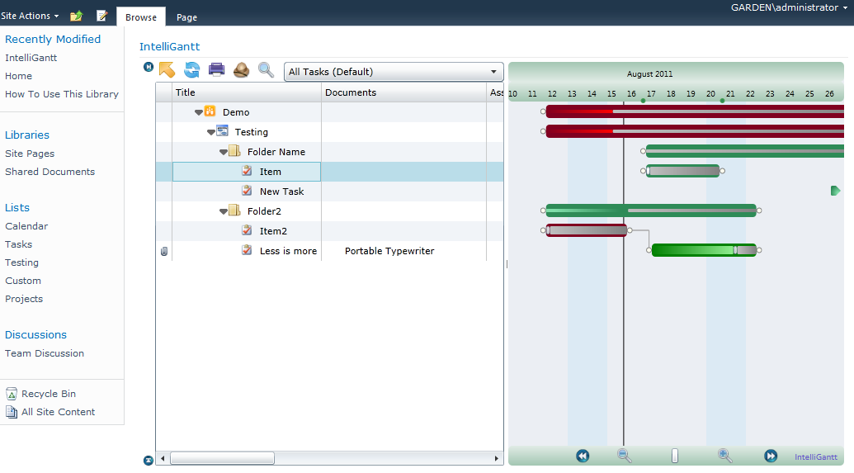Click the scrollbar right arrow under the grid
Screen dimensions: 854x473
tap(496, 459)
